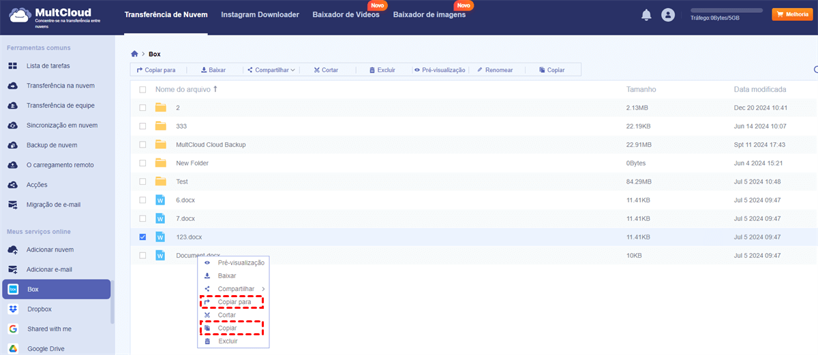Check the 7.docx checkbox
This screenshot has width=818, height=355.
142,218
